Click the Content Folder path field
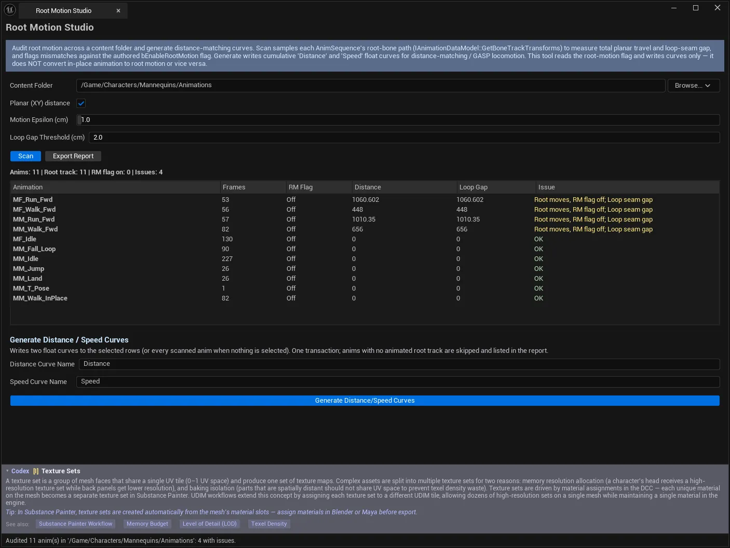Viewport: 730px width, 548px height. [371, 86]
